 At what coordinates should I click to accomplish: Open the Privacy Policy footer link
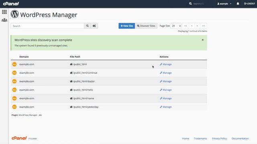click(219, 138)
